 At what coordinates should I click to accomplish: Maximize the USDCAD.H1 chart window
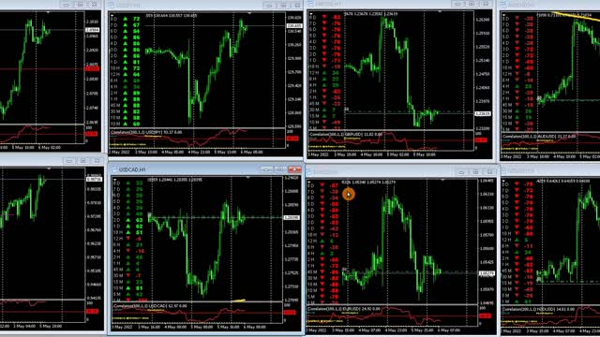[x=281, y=169]
